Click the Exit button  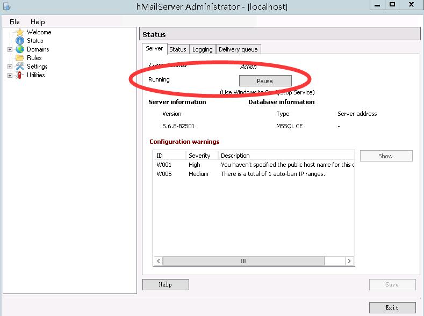point(392,307)
